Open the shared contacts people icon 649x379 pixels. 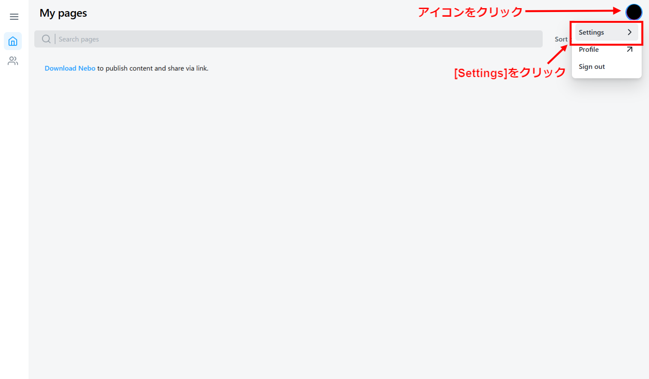tap(13, 61)
